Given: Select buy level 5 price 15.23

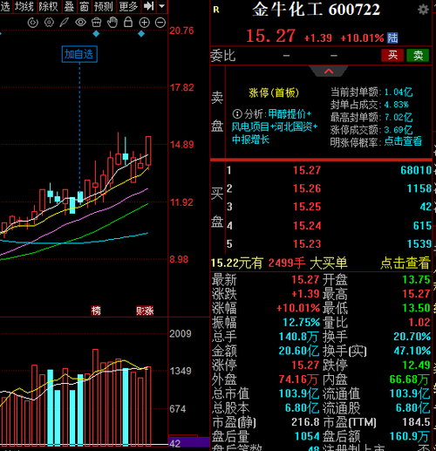Looking at the screenshot, I should (307, 244).
